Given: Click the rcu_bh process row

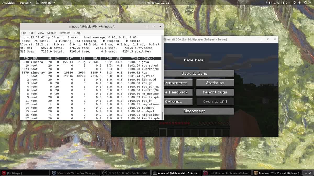Looking at the screenshot, I should coord(91,101).
